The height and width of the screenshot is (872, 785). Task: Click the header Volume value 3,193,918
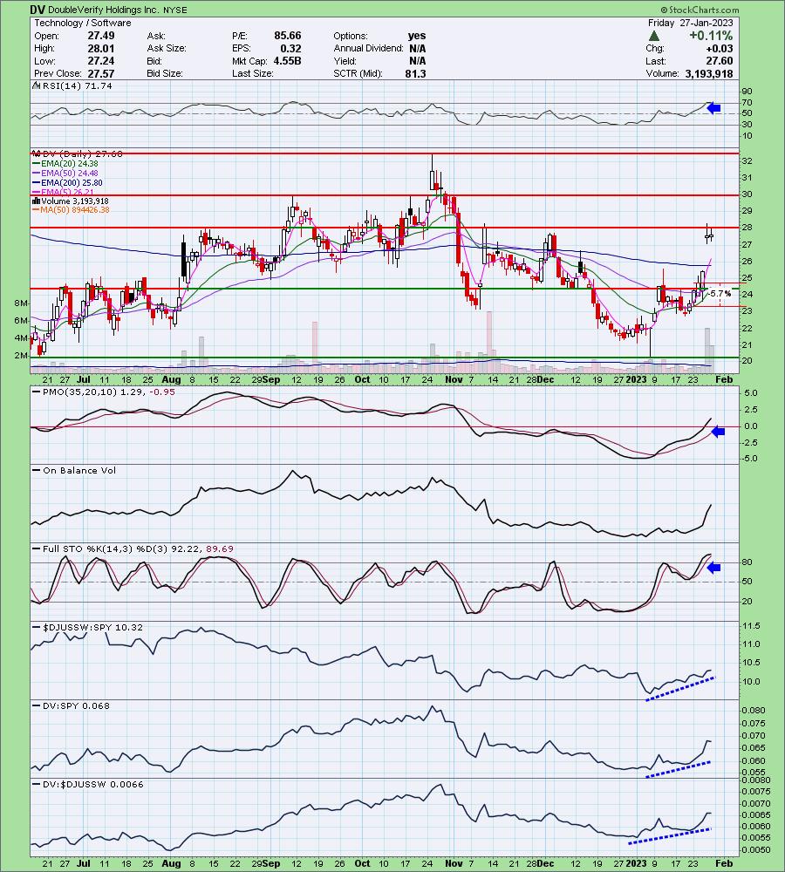coord(708,73)
